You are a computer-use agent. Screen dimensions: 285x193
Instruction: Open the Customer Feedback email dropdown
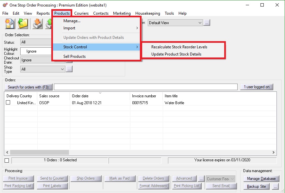[x=221, y=179]
